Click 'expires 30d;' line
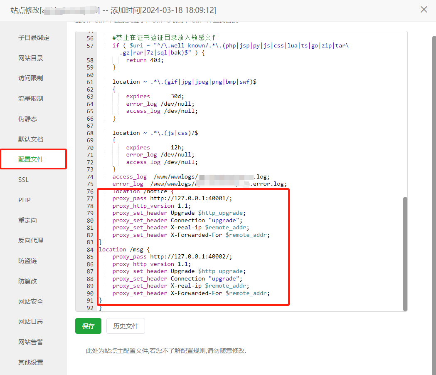The image size is (436, 375). point(155,96)
